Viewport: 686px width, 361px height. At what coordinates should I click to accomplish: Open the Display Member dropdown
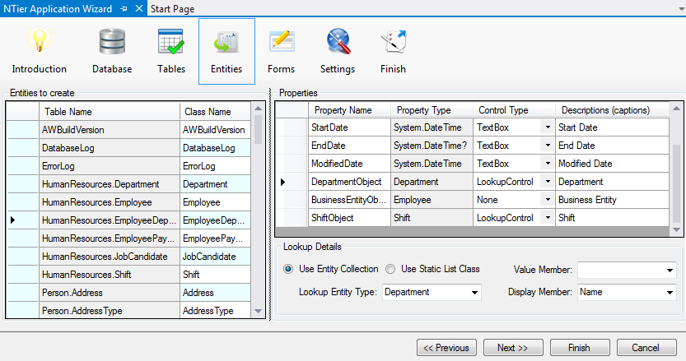(x=670, y=292)
